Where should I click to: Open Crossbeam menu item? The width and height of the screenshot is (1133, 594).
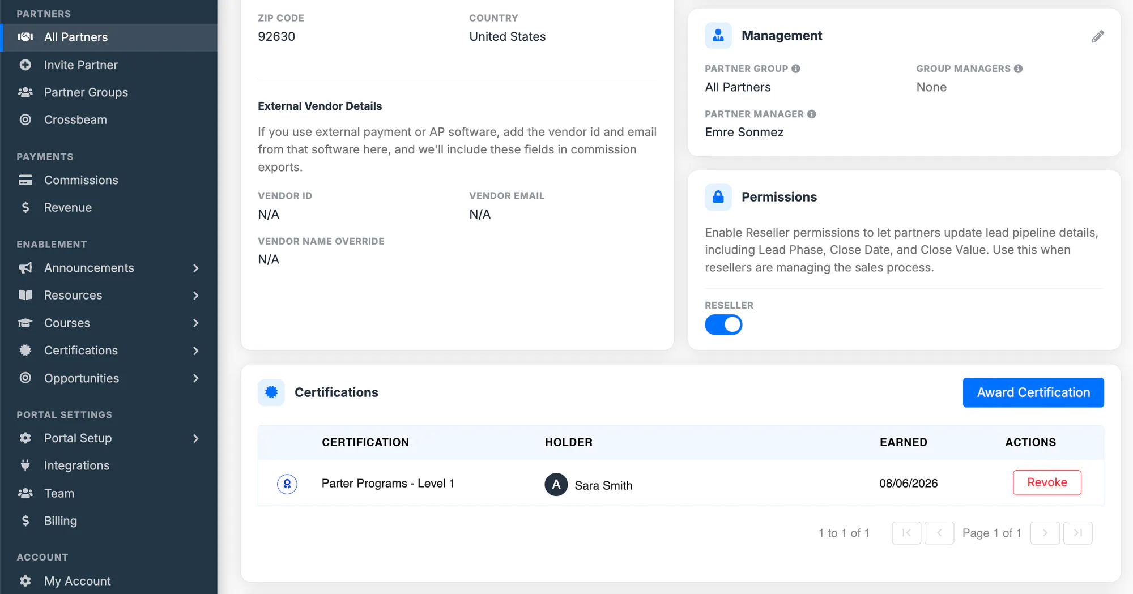[x=109, y=119]
